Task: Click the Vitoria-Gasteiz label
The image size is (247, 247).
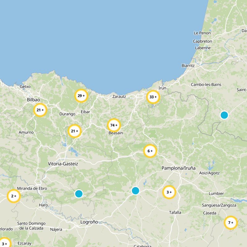Action: pos(63,164)
